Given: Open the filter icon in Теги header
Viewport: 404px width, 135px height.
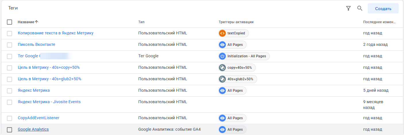Looking at the screenshot, I should pyautogui.click(x=348, y=8).
